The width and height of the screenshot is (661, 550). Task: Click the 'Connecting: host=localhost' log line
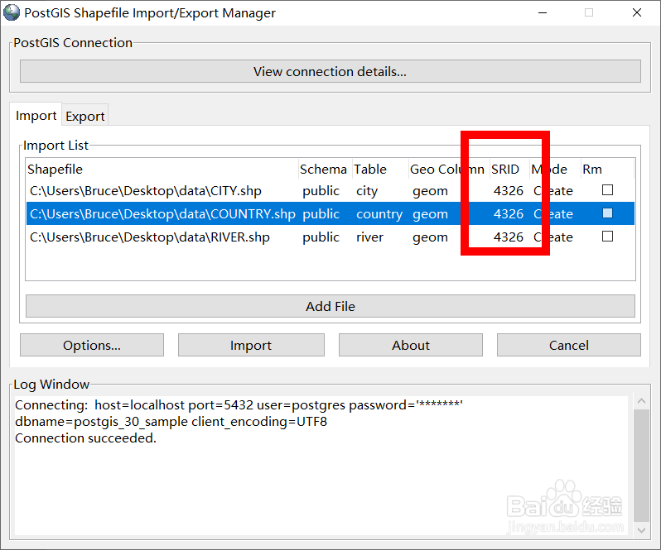tap(239, 405)
